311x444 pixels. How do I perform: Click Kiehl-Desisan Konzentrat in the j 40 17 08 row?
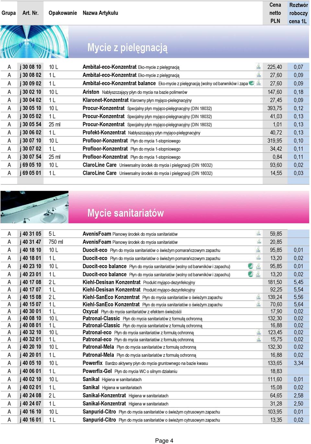[111, 282]
